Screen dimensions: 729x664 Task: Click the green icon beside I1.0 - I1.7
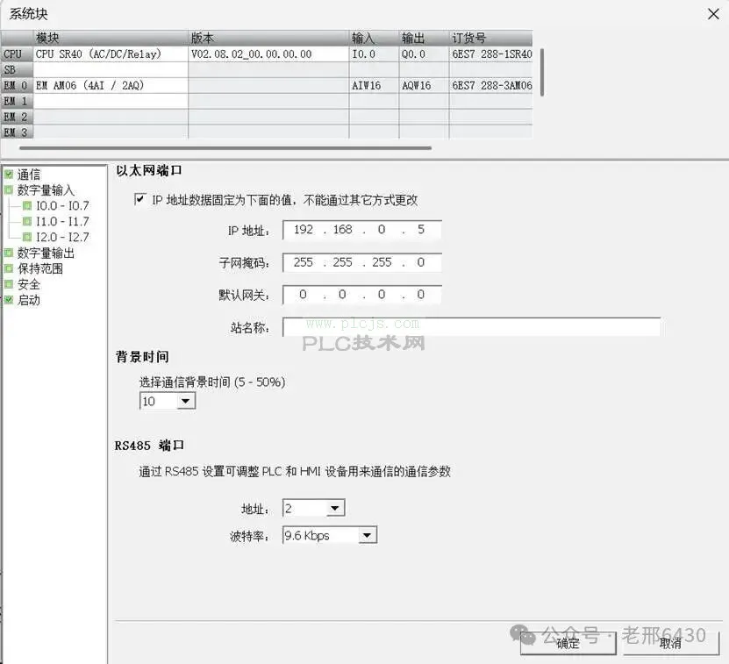[27, 221]
